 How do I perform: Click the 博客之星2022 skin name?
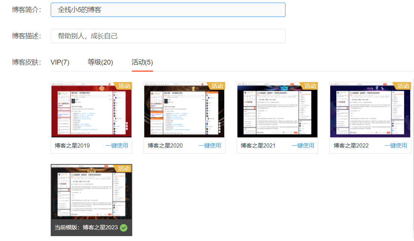coord(351,145)
